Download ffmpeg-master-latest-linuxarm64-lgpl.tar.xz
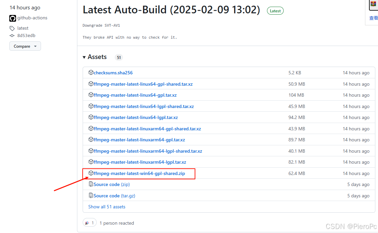 [x=140, y=162]
